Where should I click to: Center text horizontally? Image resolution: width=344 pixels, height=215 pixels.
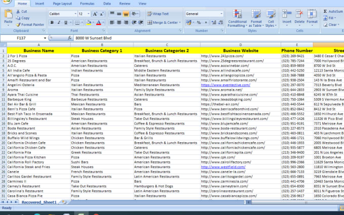coord(119,22)
